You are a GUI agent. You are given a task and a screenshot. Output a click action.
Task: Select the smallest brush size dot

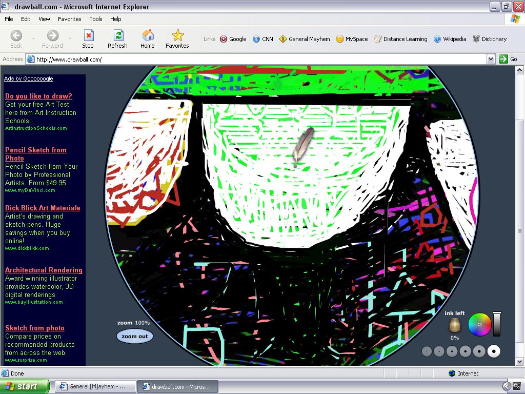point(427,351)
